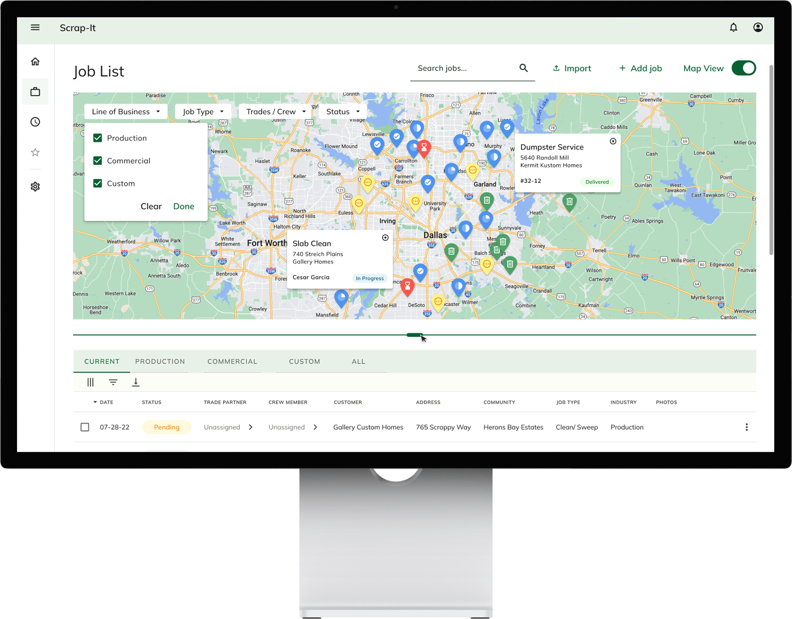This screenshot has height=619, width=792.
Task: Click the search magnifier icon
Action: coord(523,68)
